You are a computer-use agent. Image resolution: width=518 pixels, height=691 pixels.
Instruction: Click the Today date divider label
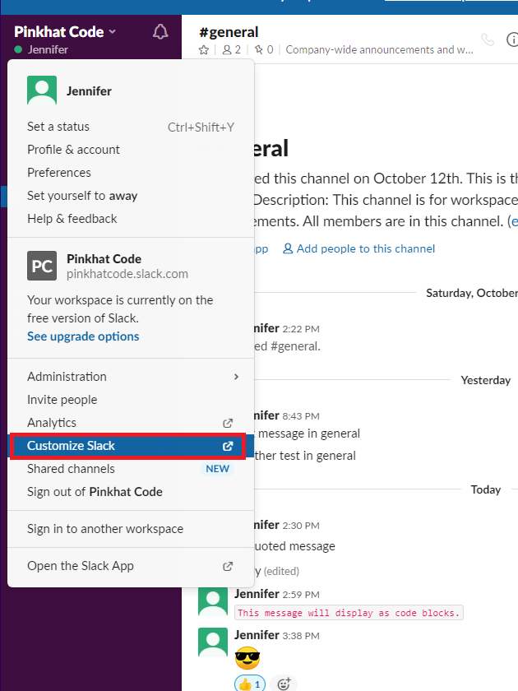pos(485,489)
